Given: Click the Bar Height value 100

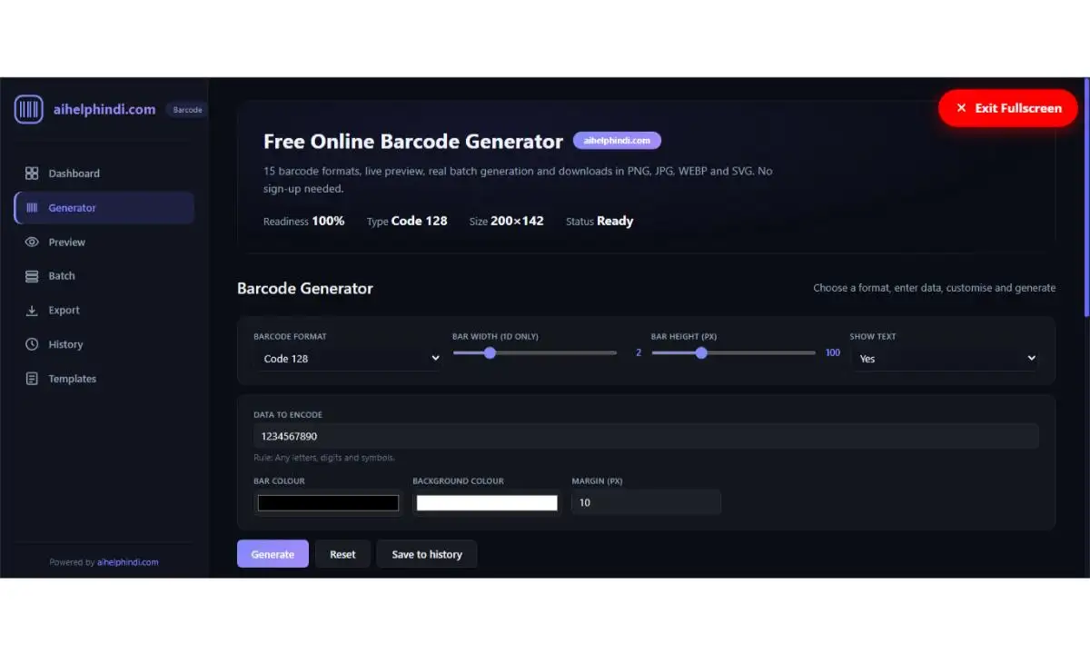Looking at the screenshot, I should point(833,352).
